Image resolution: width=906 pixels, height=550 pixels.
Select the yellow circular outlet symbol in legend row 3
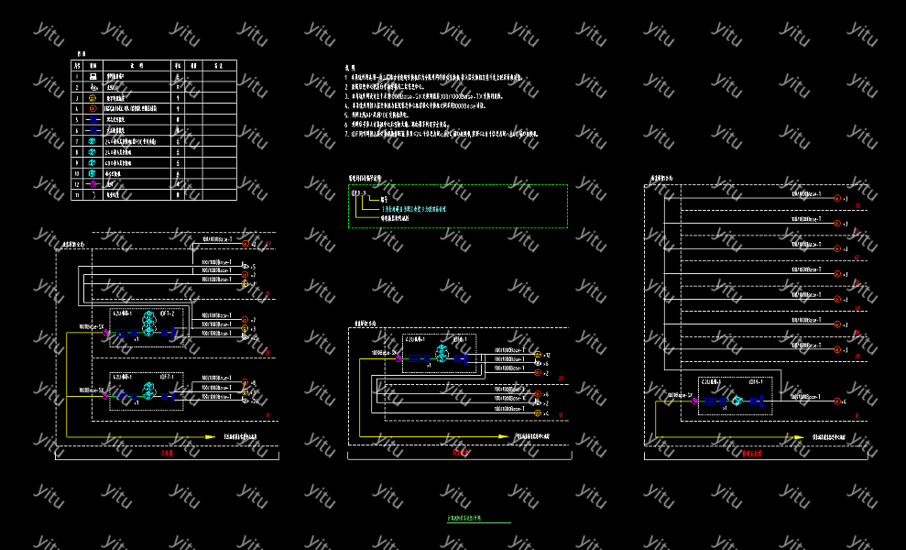93,97
